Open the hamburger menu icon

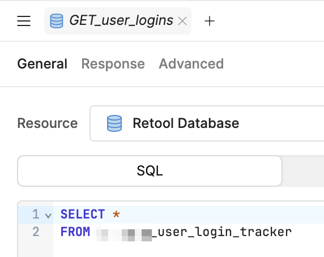point(24,21)
